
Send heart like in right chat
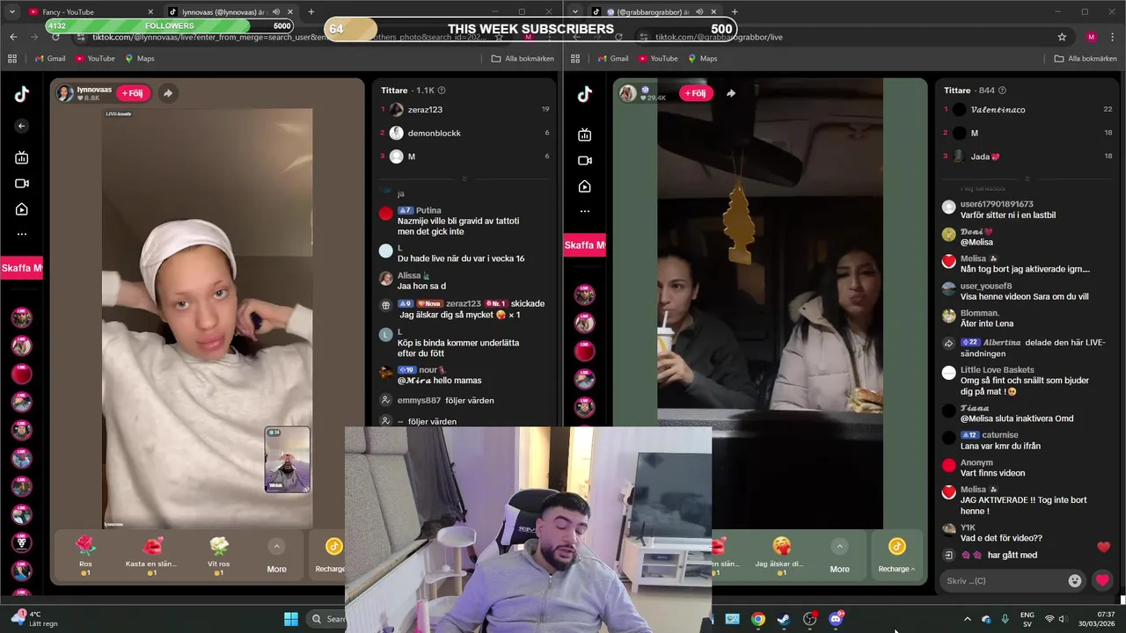point(1102,580)
